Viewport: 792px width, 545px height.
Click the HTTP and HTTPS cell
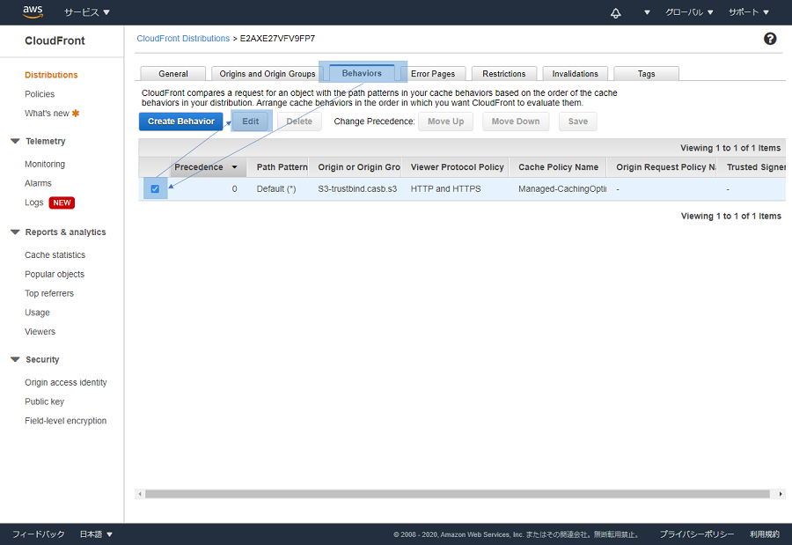point(445,189)
